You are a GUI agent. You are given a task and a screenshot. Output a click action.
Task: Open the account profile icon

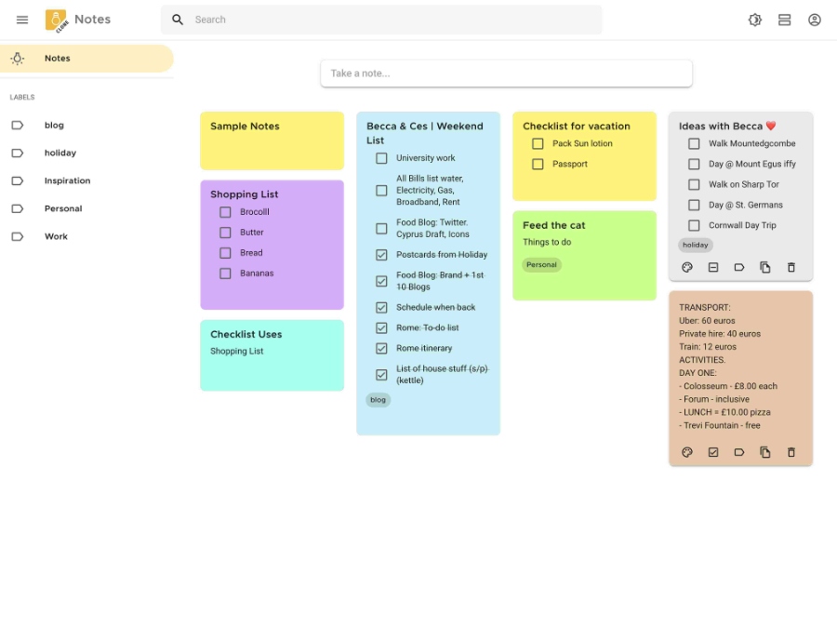(x=815, y=19)
